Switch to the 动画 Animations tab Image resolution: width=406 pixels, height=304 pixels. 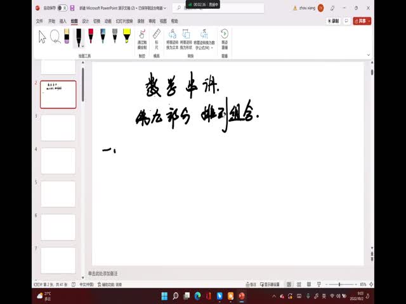click(108, 21)
